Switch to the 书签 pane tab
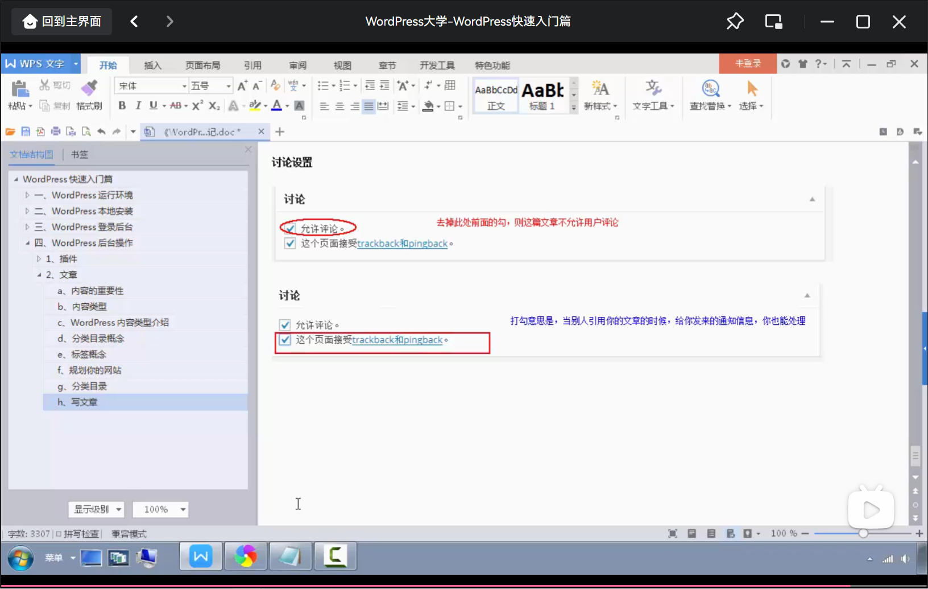Screen dimensions: 928x589 click(x=80, y=154)
